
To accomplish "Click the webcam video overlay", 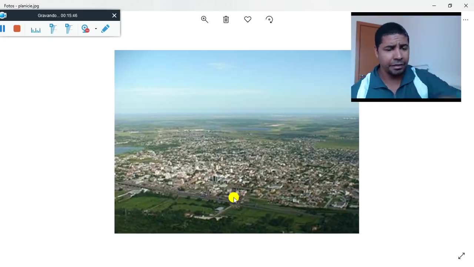I will point(406,57).
